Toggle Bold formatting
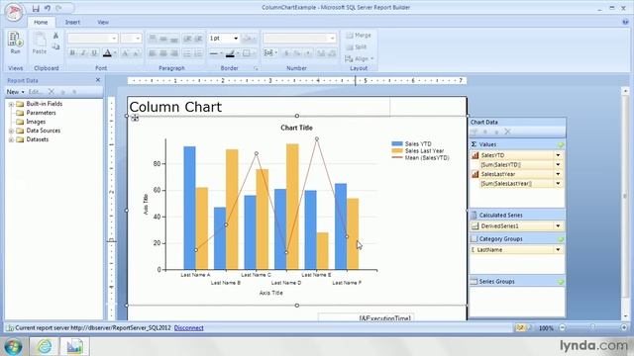Screen dimensions: 634x356 coord(72,52)
